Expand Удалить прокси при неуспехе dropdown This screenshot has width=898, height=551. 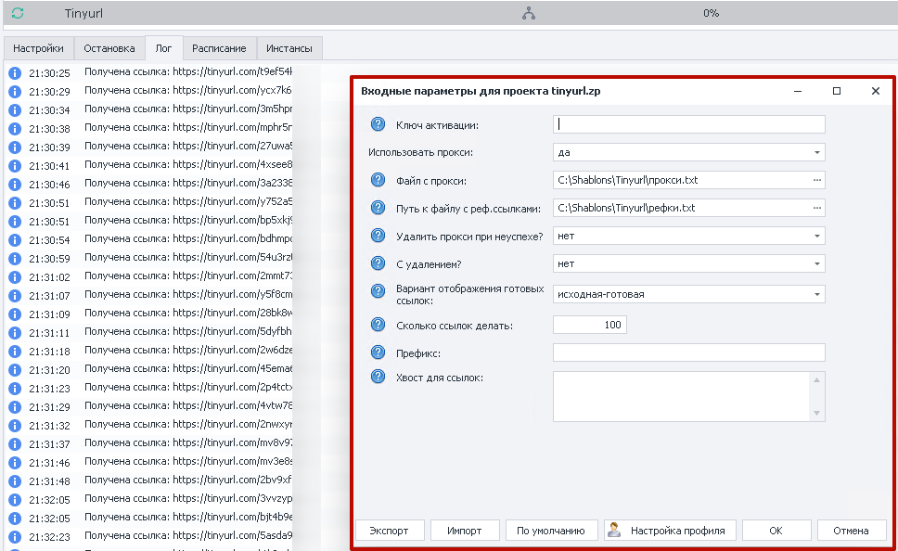pyautogui.click(x=816, y=236)
